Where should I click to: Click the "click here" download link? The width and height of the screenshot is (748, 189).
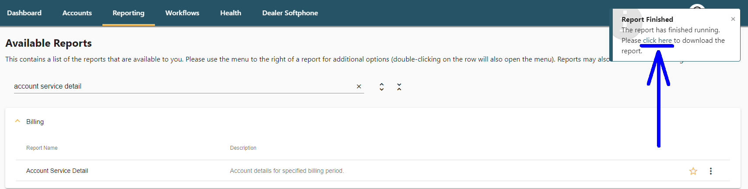657,41
